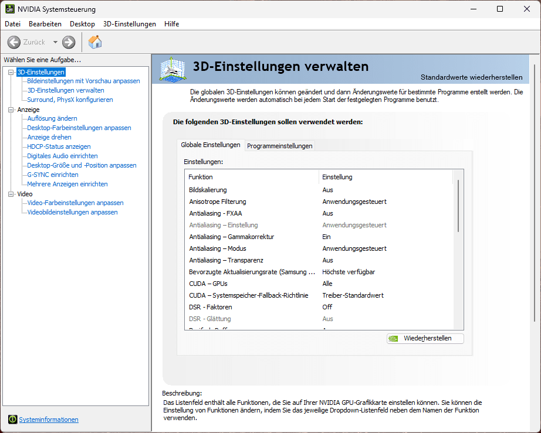Open Videobildeinstellungen anpassen
Image resolution: width=541 pixels, height=433 pixels.
pos(72,212)
